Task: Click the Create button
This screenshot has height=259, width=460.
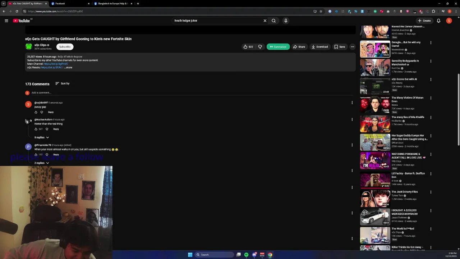Action: 424,21
